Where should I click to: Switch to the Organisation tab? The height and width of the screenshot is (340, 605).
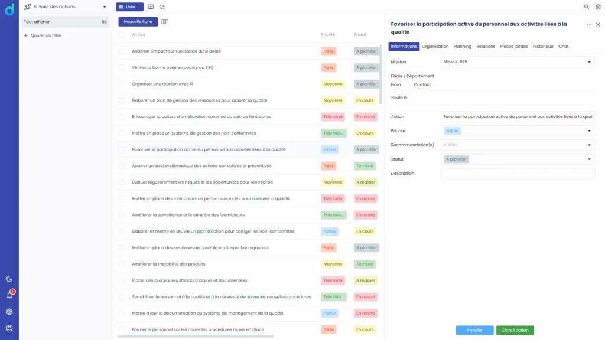[435, 46]
